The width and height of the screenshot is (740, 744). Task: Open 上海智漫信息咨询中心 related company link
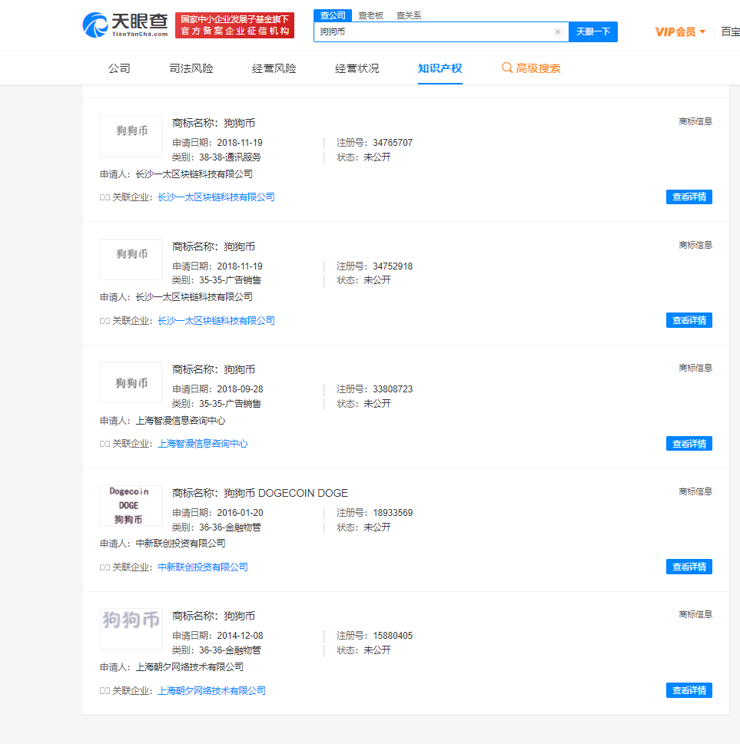click(203, 444)
